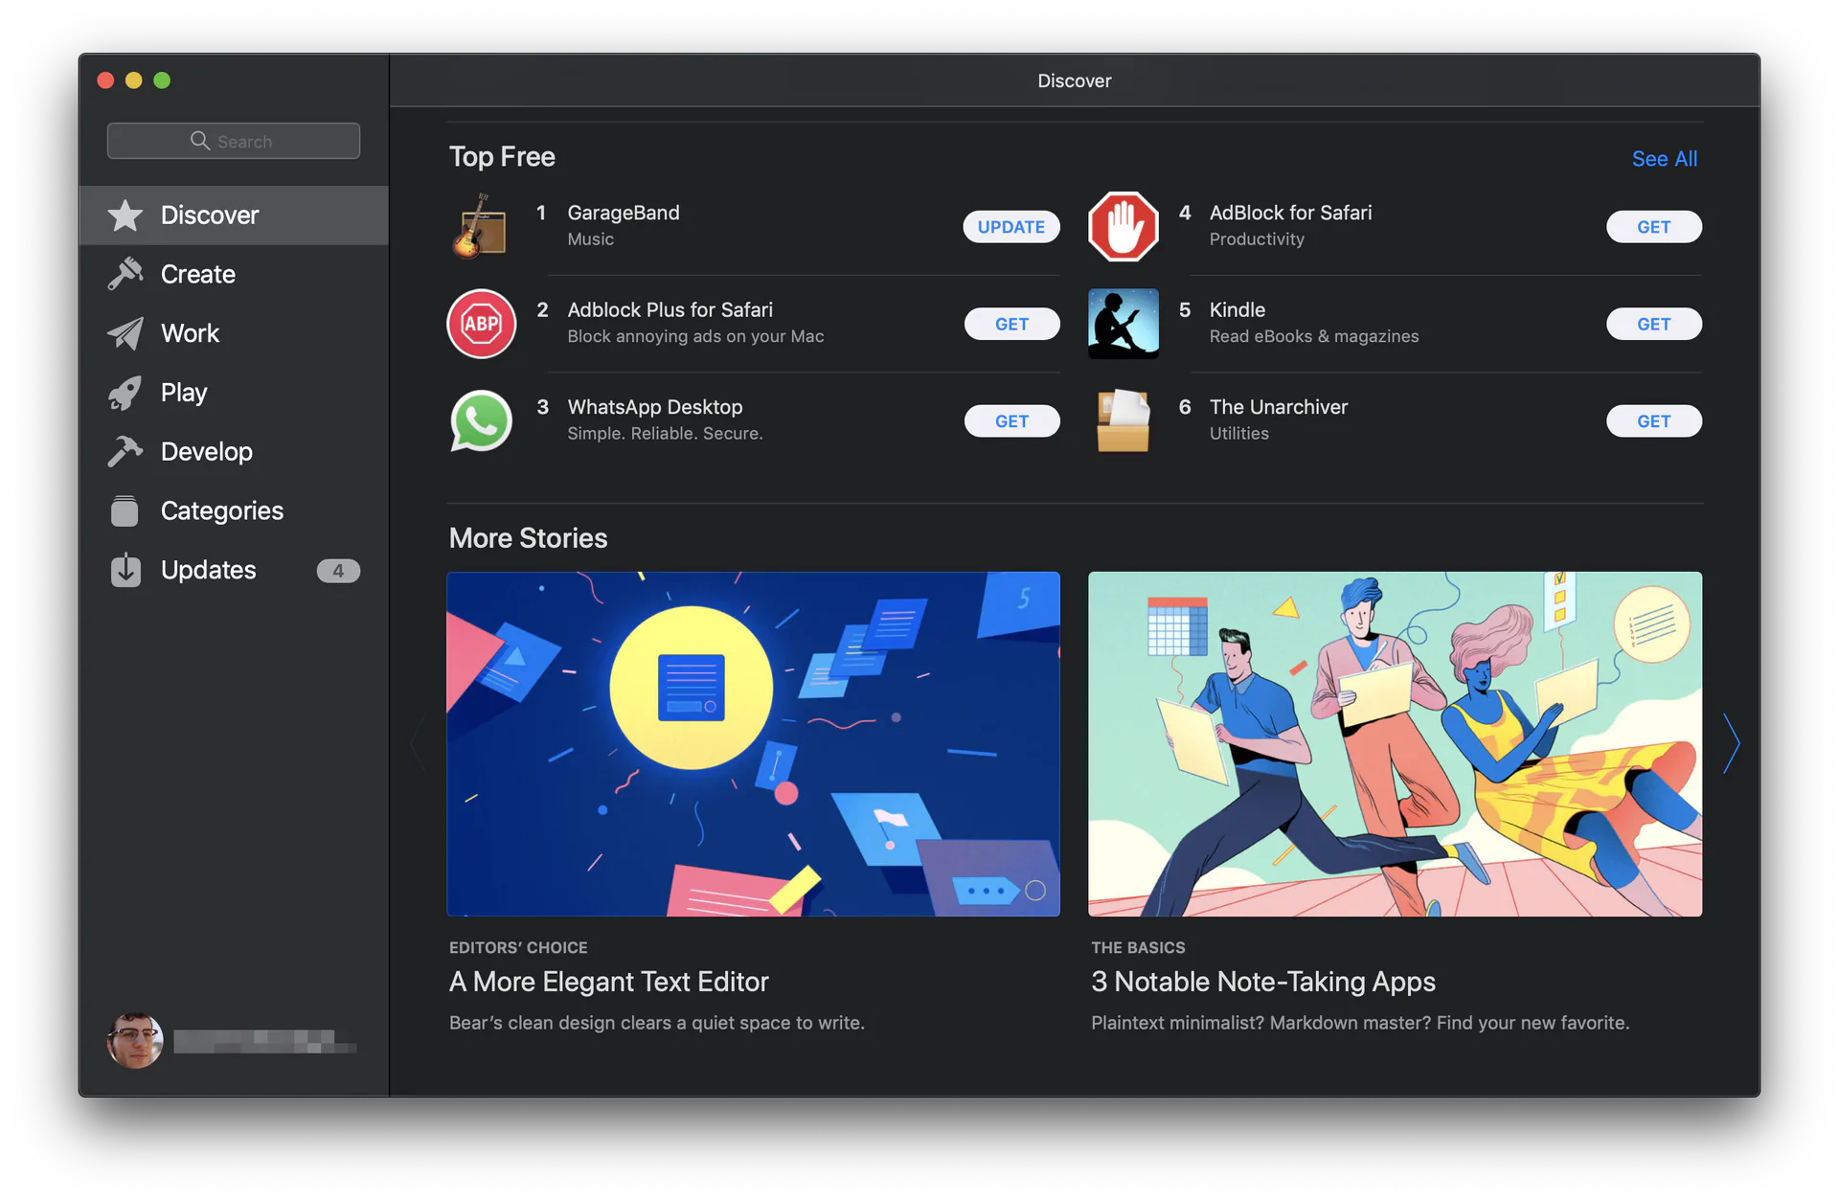
Task: Click the 'More Stories' section heading
Action: coord(528,538)
